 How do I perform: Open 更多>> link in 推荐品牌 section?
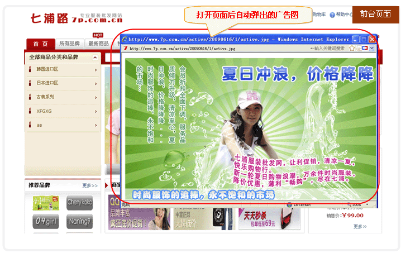pyautogui.click(x=90, y=185)
